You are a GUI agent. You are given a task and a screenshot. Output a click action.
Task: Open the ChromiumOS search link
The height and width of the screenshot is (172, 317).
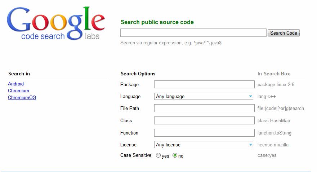(x=22, y=98)
